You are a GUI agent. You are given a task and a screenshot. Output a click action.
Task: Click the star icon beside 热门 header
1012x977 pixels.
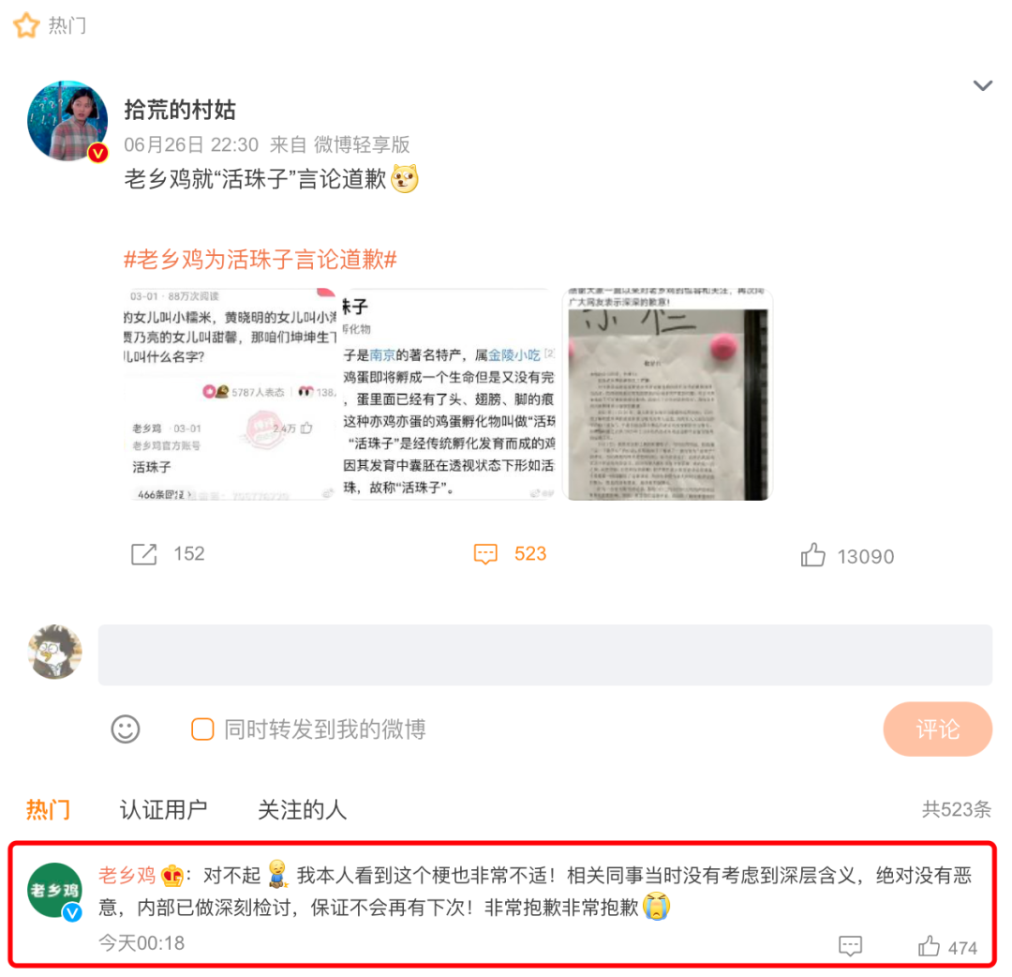[x=26, y=26]
